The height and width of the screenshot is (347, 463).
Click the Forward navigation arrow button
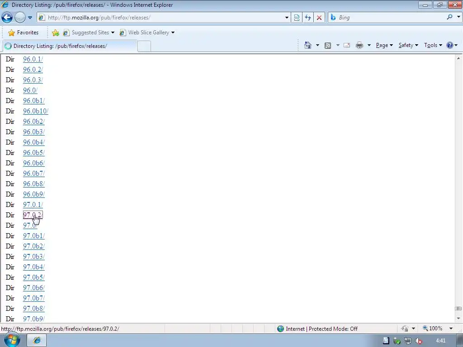point(20,18)
